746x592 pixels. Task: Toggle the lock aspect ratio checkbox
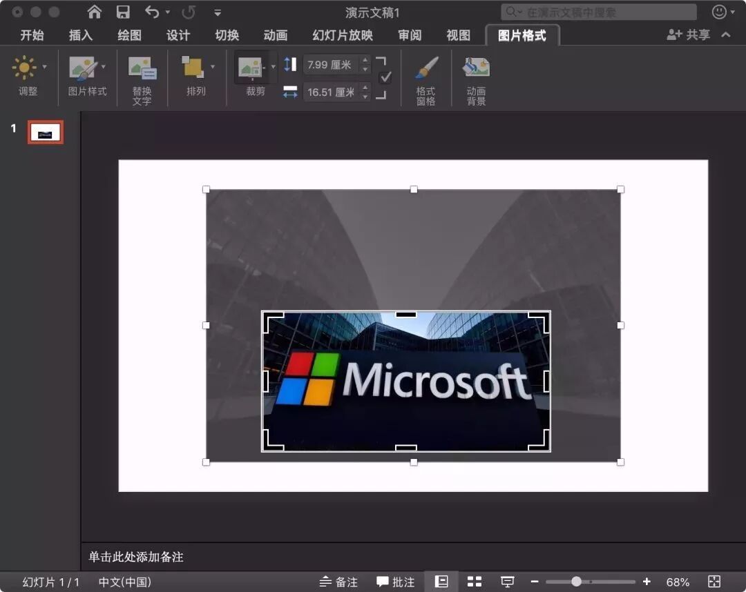point(385,77)
